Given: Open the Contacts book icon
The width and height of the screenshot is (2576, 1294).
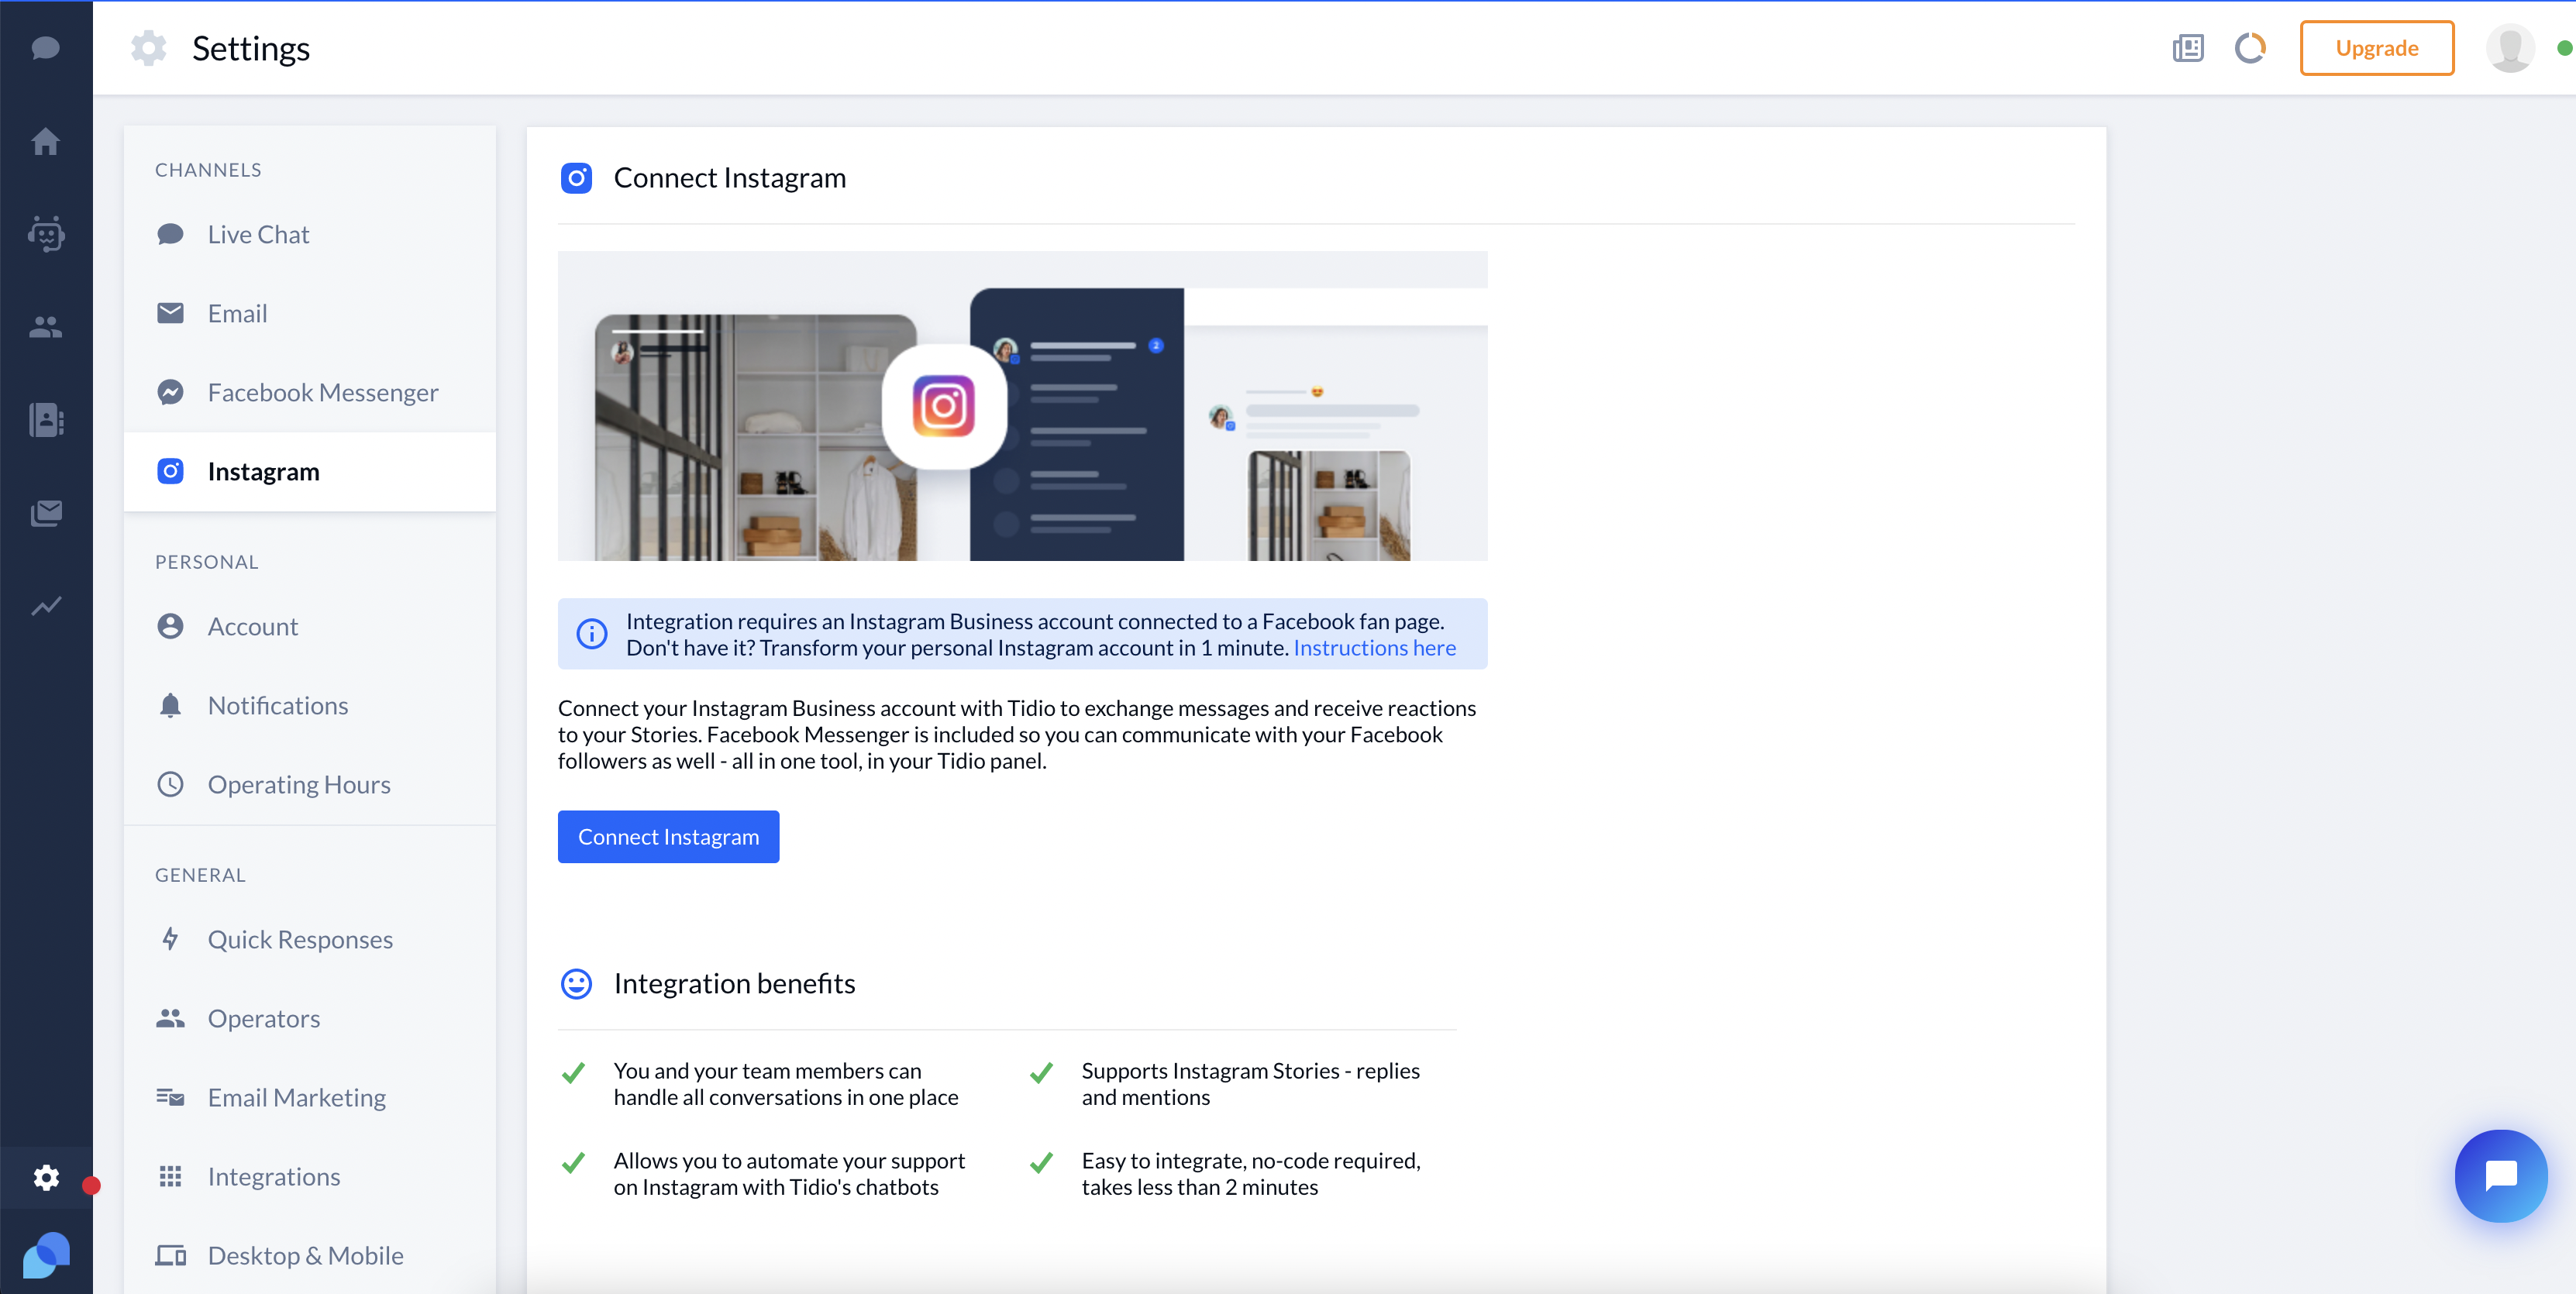Looking at the screenshot, I should [46, 420].
